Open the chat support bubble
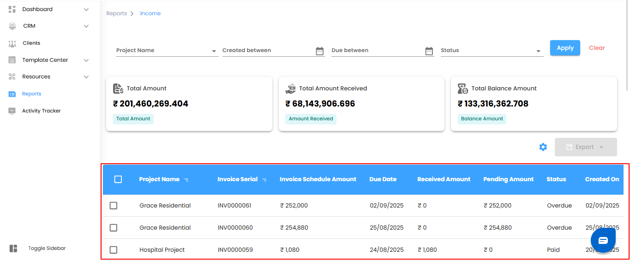Viewport: 630px width, 261px height. point(603,240)
